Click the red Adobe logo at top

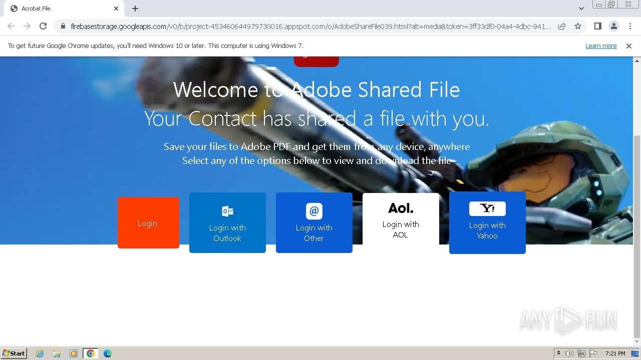(316, 61)
